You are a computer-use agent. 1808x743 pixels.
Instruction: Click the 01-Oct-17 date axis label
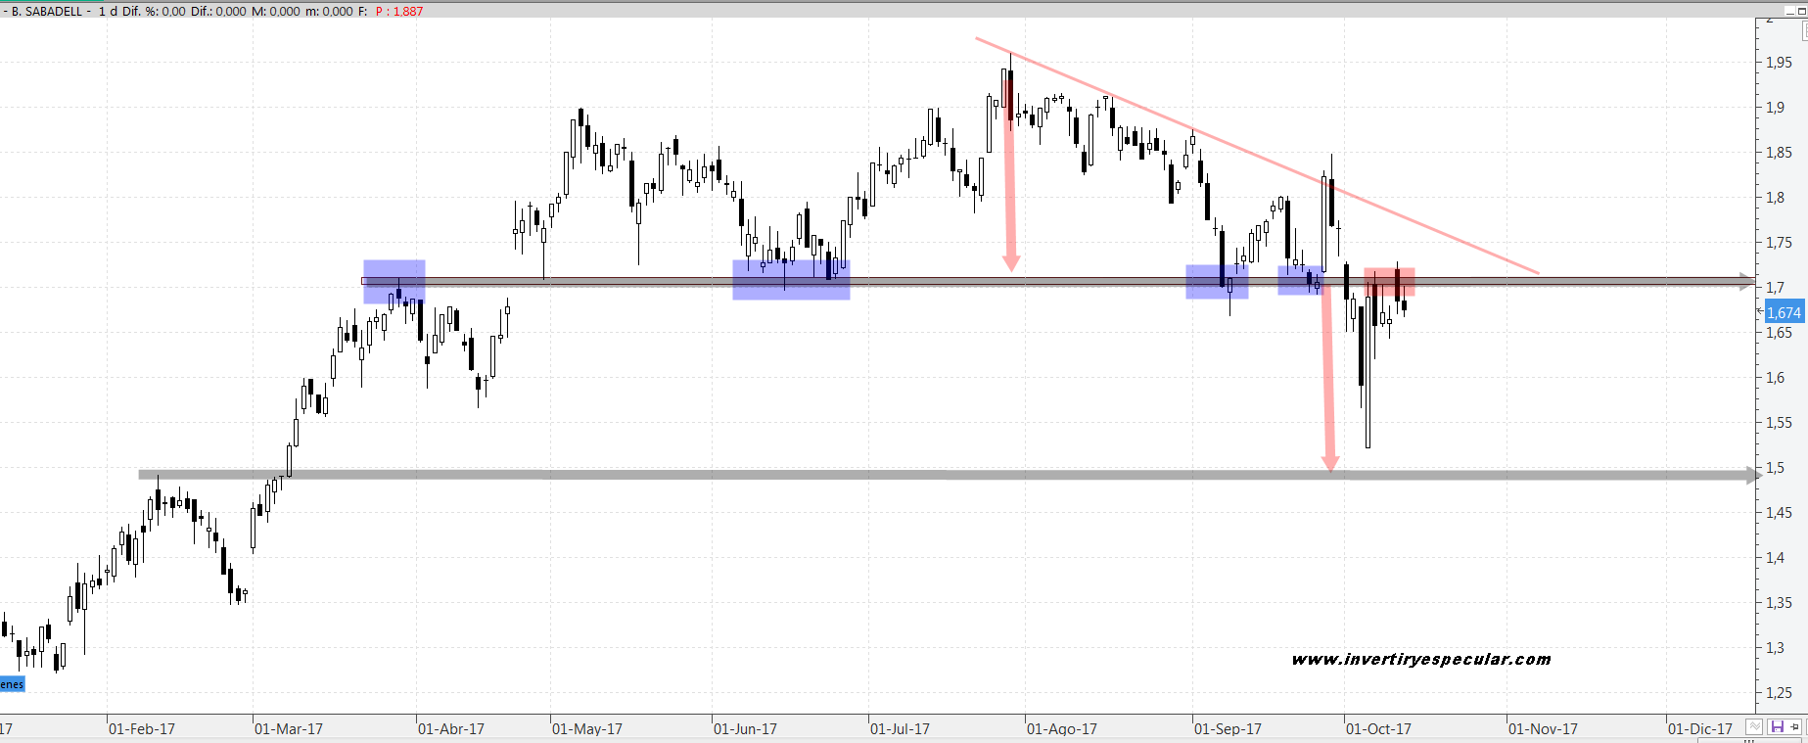point(1378,728)
